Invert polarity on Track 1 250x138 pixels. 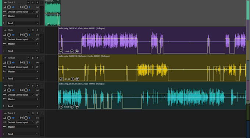pyautogui.click(x=37, y=12)
